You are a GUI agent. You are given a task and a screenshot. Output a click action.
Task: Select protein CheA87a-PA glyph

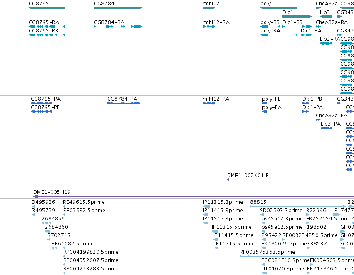point(318,120)
